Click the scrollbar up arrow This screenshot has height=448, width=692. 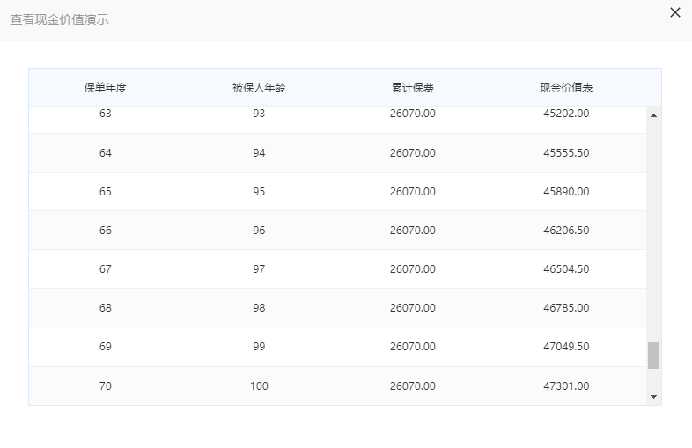653,115
